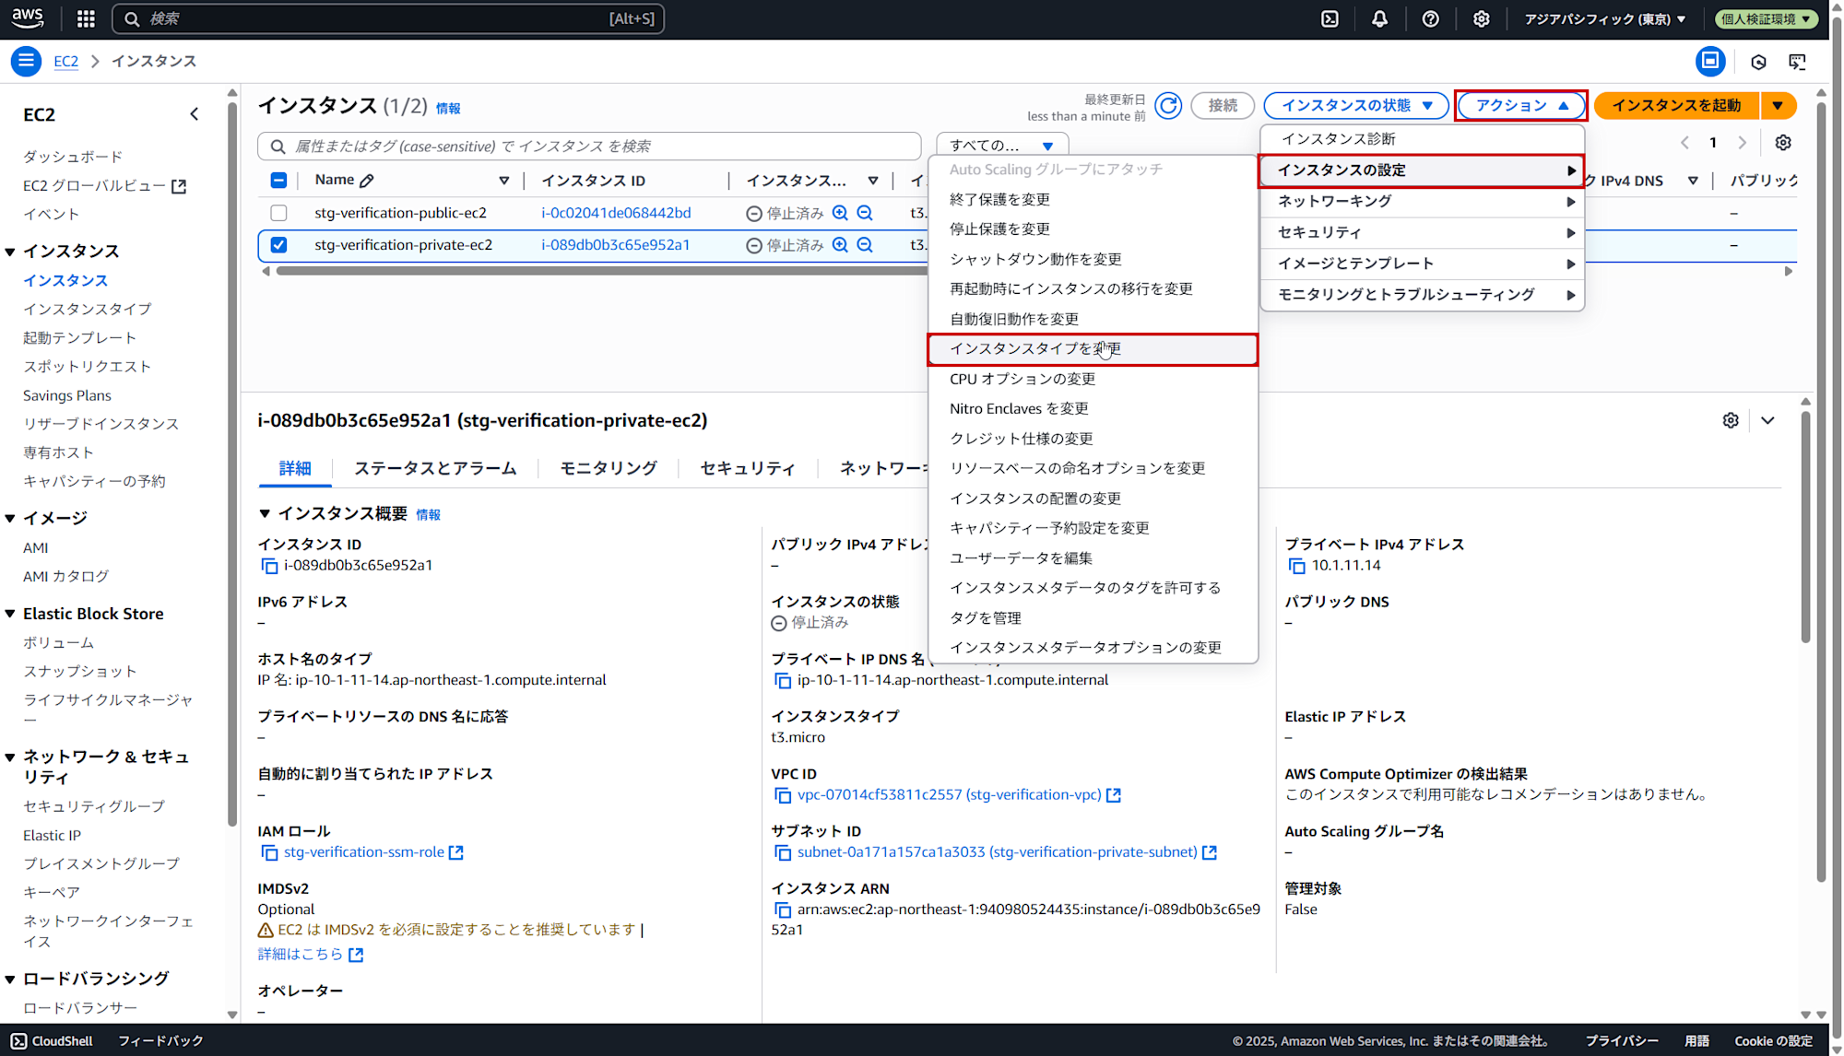Open 起動テンプレート in the sidebar
Image resolution: width=1844 pixels, height=1056 pixels.
pos(80,338)
